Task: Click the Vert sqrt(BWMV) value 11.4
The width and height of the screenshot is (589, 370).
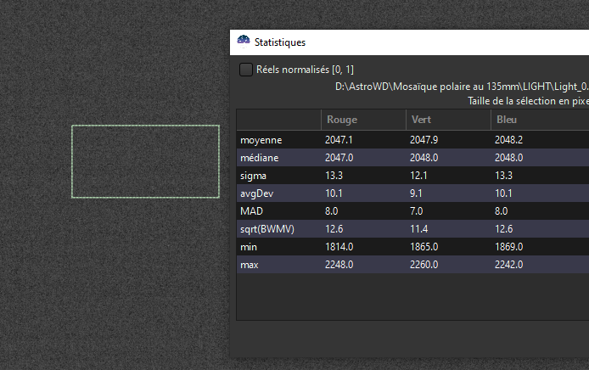Action: [419, 229]
